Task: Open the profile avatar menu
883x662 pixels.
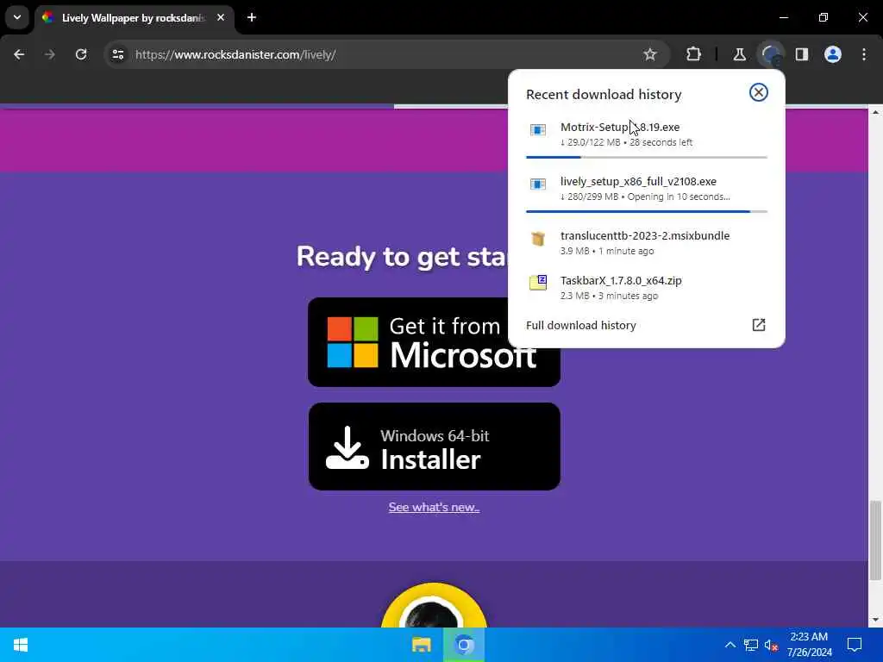Action: [833, 54]
